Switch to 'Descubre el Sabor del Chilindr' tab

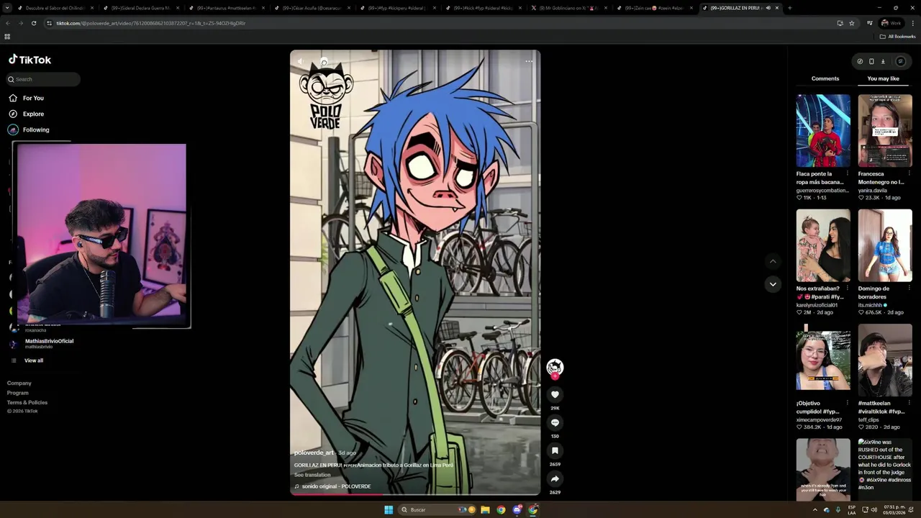[54, 8]
